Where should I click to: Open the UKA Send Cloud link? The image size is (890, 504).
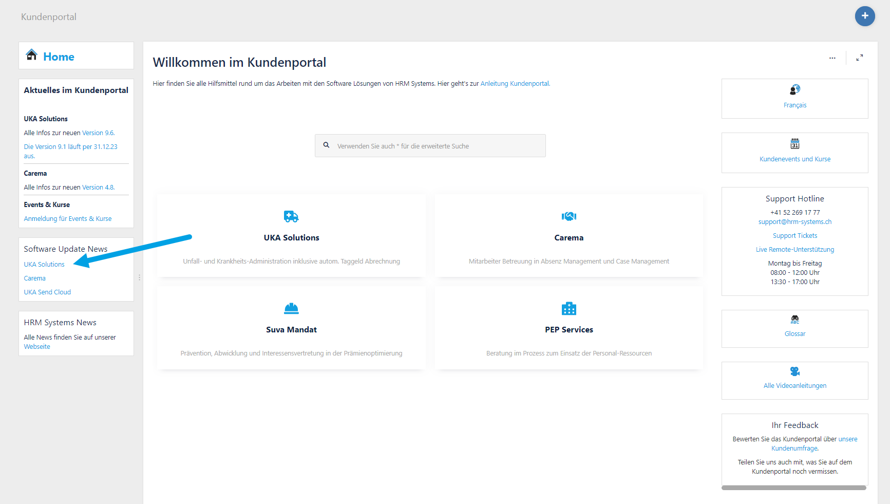click(x=47, y=292)
